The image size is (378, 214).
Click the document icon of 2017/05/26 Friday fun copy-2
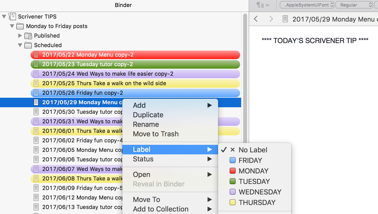[36, 93]
